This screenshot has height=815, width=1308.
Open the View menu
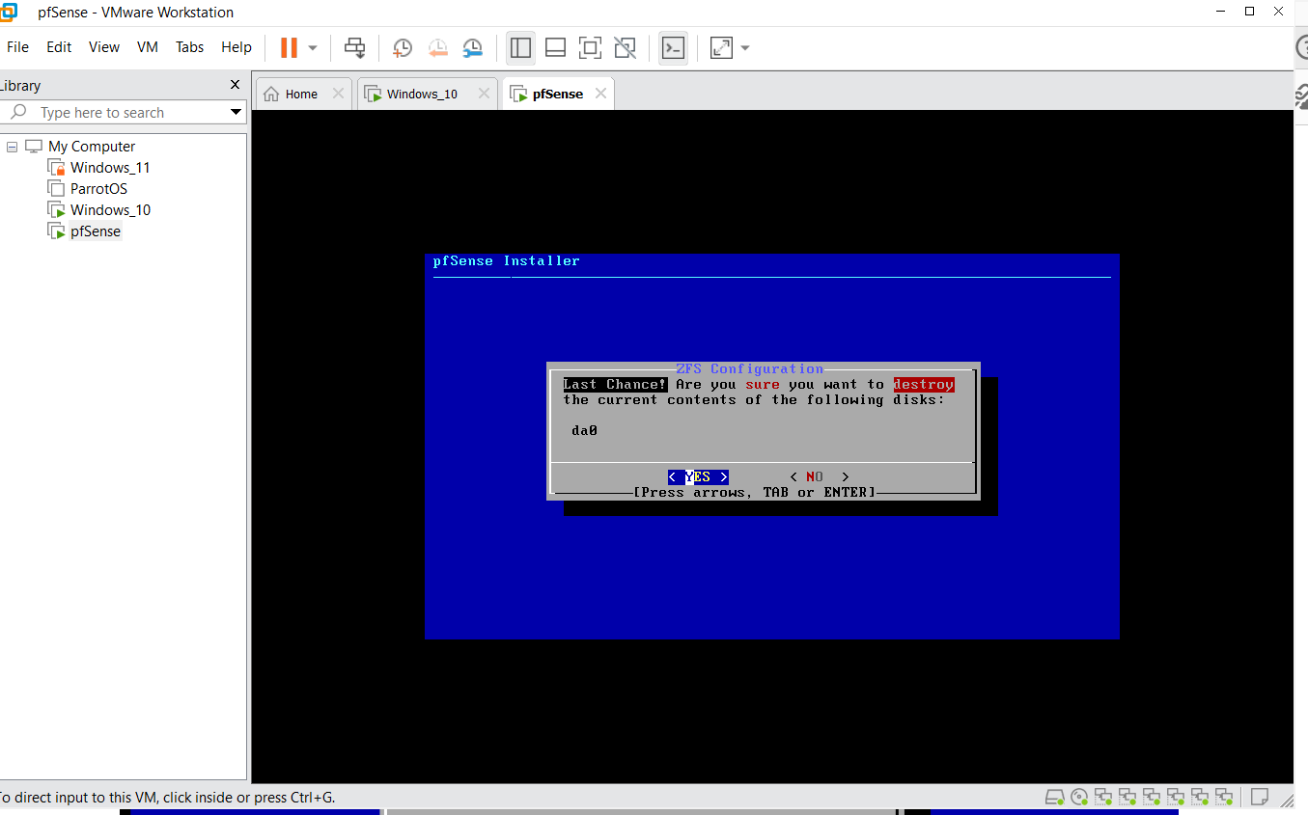click(104, 46)
